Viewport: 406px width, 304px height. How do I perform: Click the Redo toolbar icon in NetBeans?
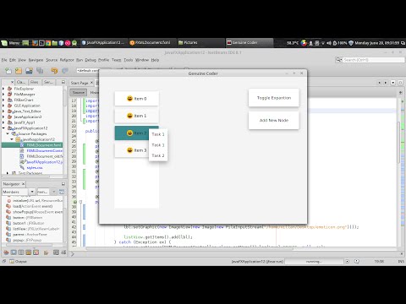click(x=65, y=71)
